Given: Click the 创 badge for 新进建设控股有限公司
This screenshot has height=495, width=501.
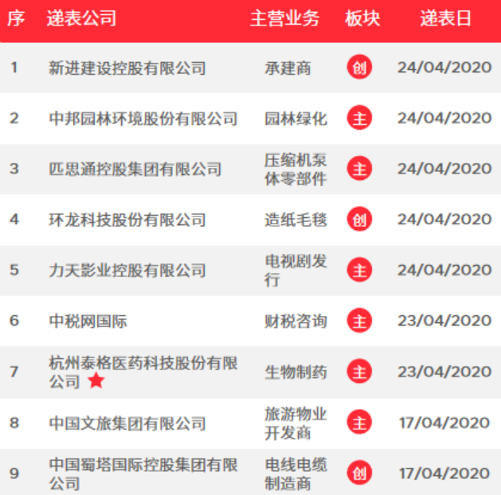Looking at the screenshot, I should (359, 67).
